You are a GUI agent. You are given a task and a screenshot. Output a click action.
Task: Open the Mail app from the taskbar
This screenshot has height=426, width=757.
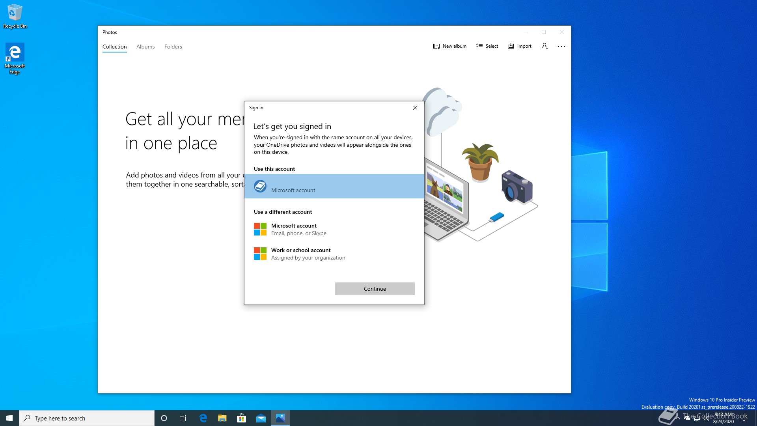pyautogui.click(x=261, y=418)
